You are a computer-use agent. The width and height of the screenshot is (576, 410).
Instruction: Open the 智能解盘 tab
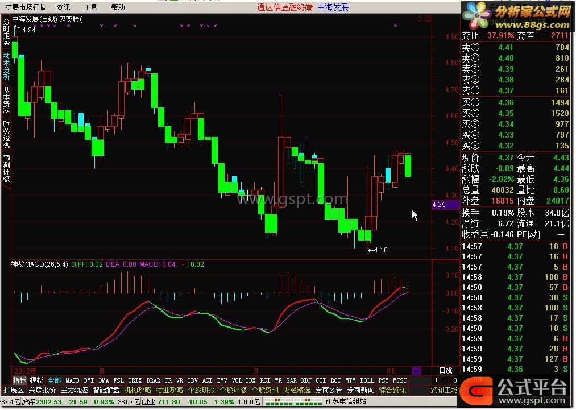pos(106,390)
